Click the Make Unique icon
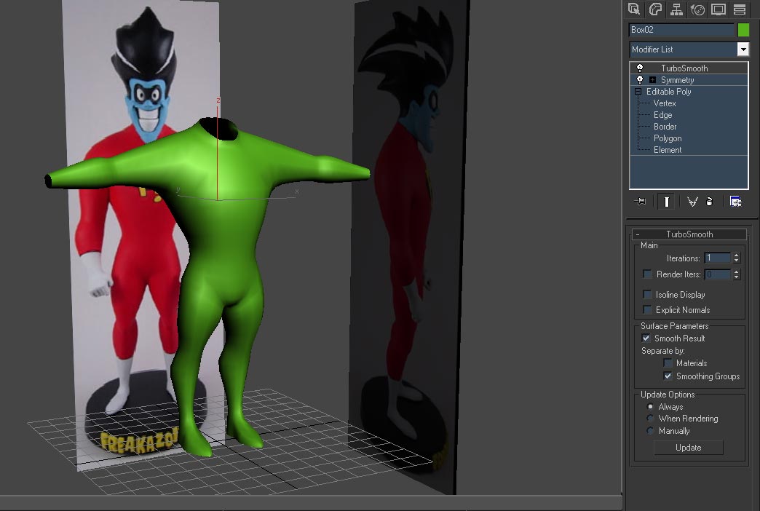Screen dimensions: 760x511 [692, 202]
